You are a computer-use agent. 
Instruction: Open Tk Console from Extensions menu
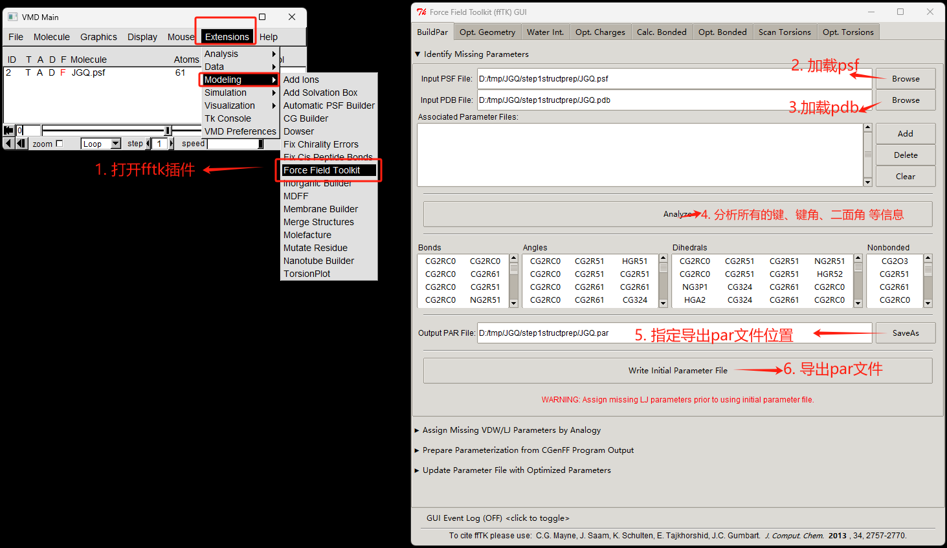240,118
